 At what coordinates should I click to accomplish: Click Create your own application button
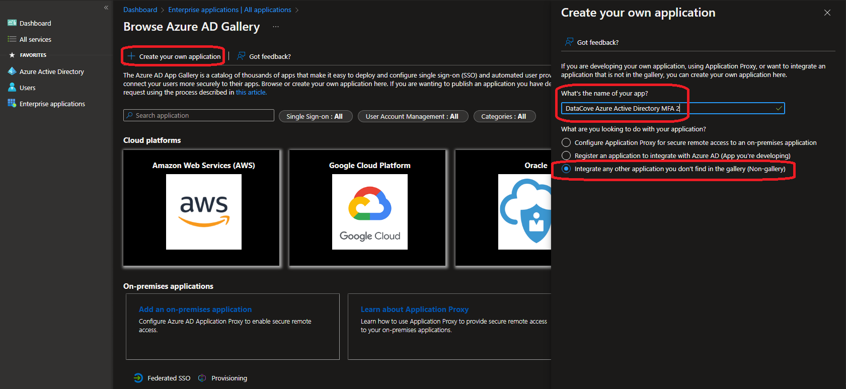(x=174, y=56)
